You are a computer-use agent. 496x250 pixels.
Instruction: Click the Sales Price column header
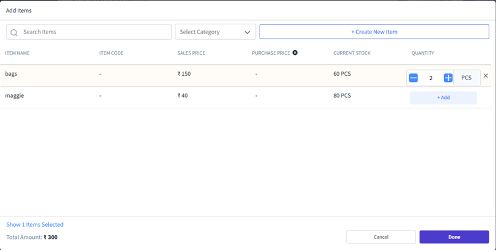(x=191, y=53)
